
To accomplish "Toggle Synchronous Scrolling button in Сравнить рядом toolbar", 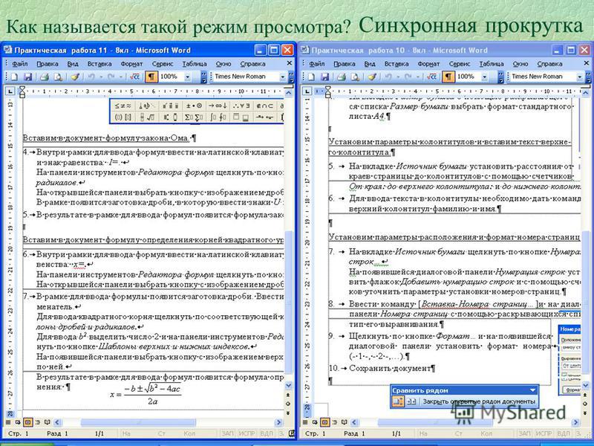I will pyautogui.click(x=398, y=401).
